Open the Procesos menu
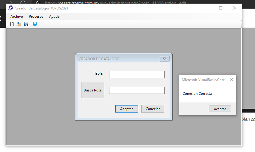 (36, 17)
